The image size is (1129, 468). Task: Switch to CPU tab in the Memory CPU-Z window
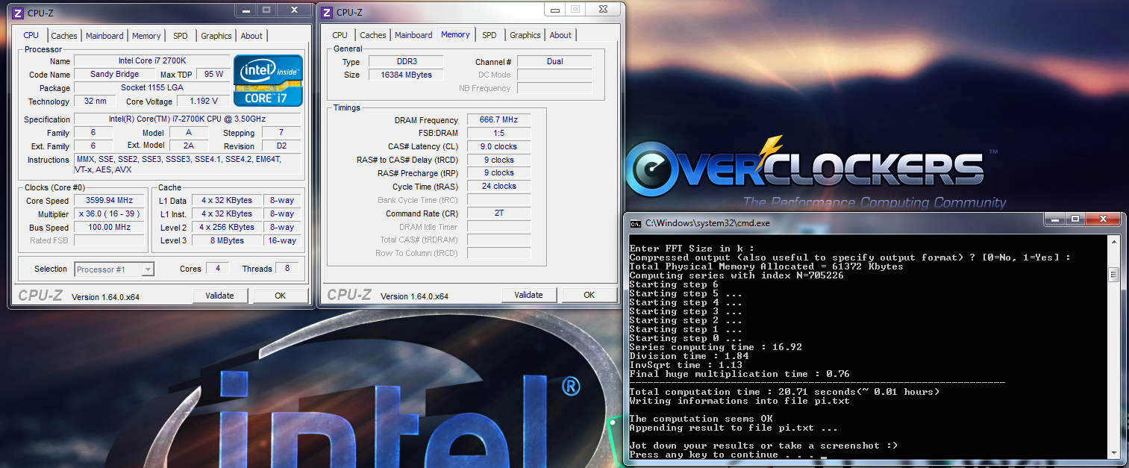point(340,35)
